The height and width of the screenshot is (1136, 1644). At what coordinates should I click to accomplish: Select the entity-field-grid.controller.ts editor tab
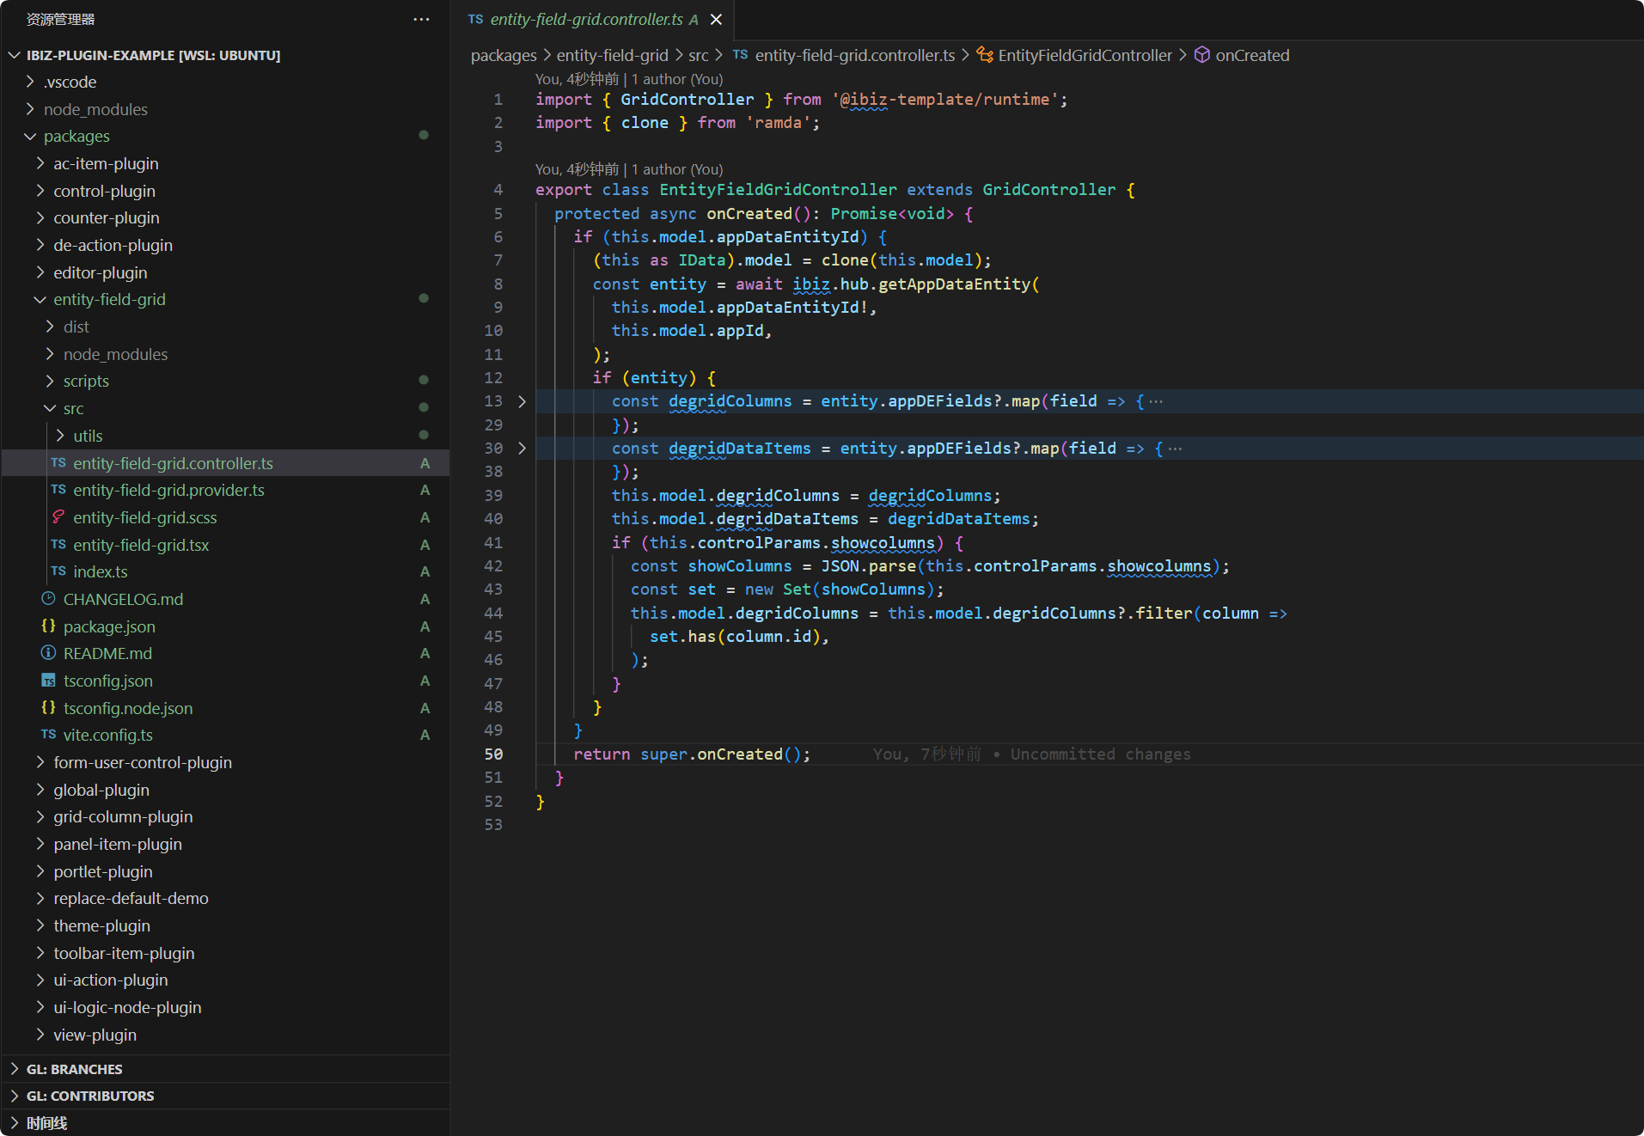click(x=586, y=19)
